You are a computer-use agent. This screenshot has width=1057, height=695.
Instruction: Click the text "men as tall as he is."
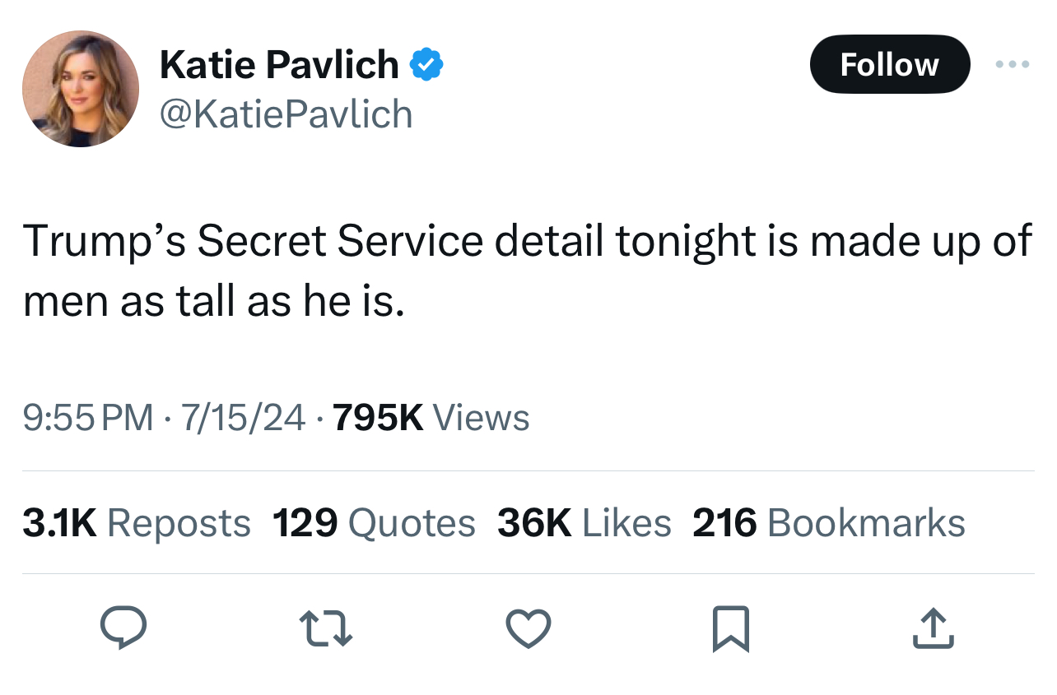(214, 302)
